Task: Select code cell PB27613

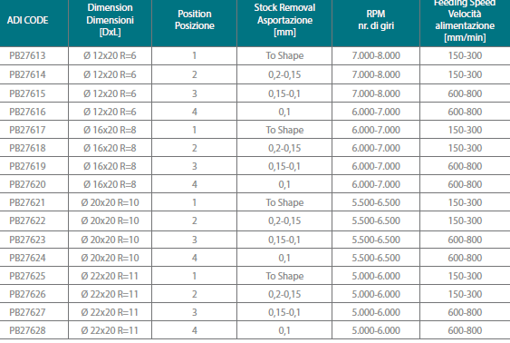Action: [27, 55]
